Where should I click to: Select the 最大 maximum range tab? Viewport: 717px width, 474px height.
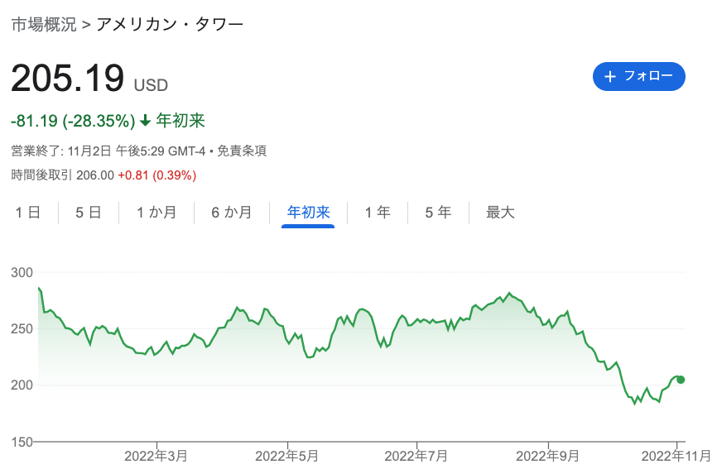click(x=500, y=213)
